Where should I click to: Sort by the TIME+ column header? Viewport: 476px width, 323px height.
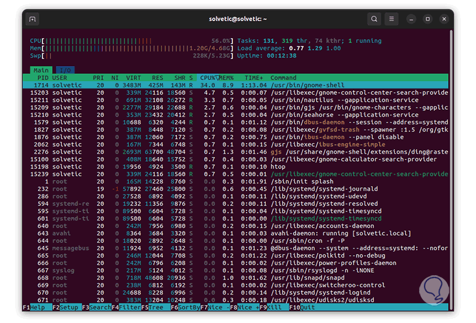[x=254, y=78]
